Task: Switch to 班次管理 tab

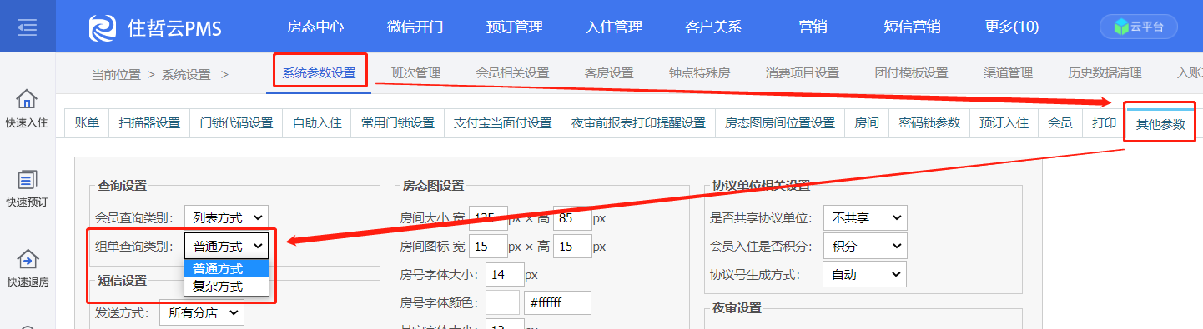Action: 415,73
